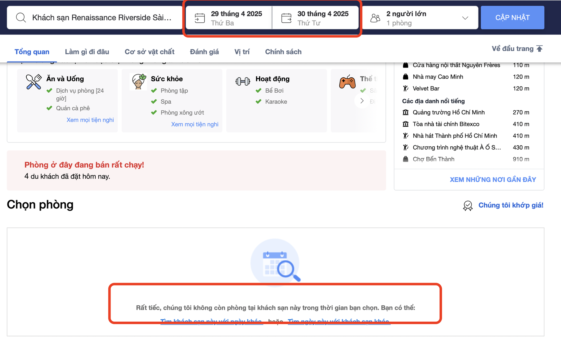Click the Ăn và Uống fork-knife icon
Image resolution: width=561 pixels, height=337 pixels.
click(34, 82)
